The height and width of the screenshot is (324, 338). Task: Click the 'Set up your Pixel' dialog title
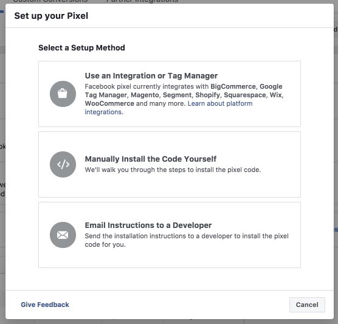51,16
